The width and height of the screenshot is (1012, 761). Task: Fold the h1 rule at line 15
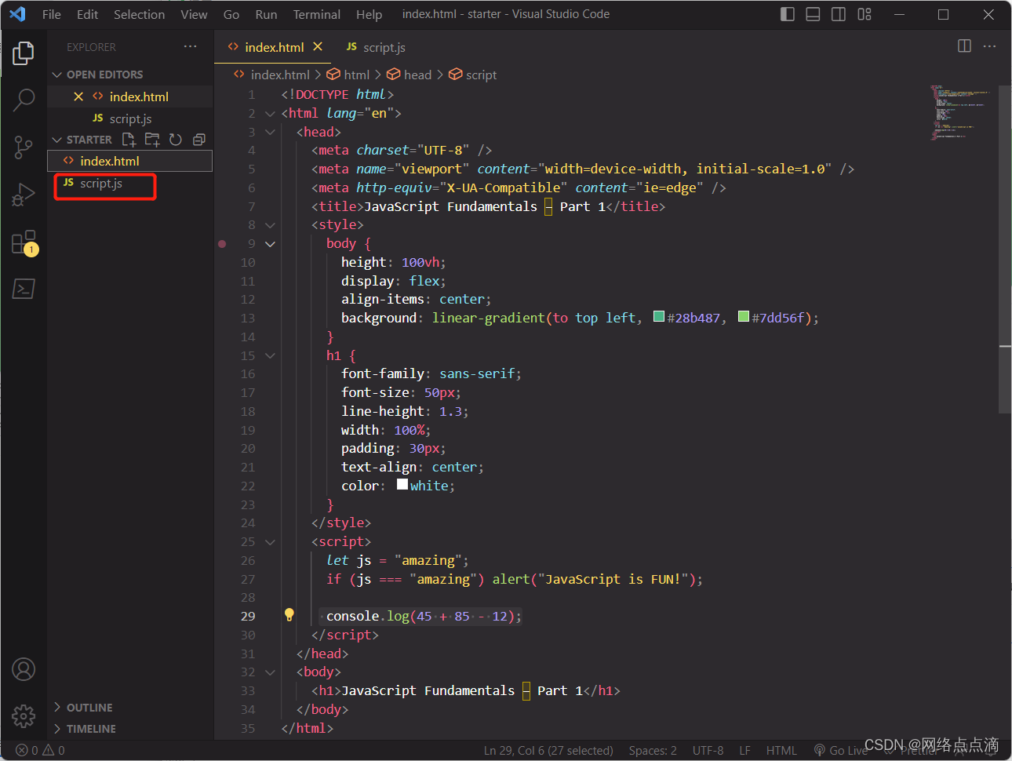pos(270,356)
